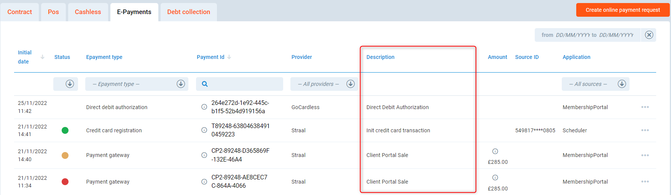This screenshot has height=195, width=671.
Task: Click info icon beside T89248 payment ID
Action: tap(204, 130)
